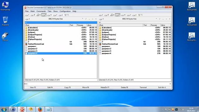Viewport: 199px width, 112px height.
Task: Select pressed drive t button in right panel
Action: click(x=118, y=15)
